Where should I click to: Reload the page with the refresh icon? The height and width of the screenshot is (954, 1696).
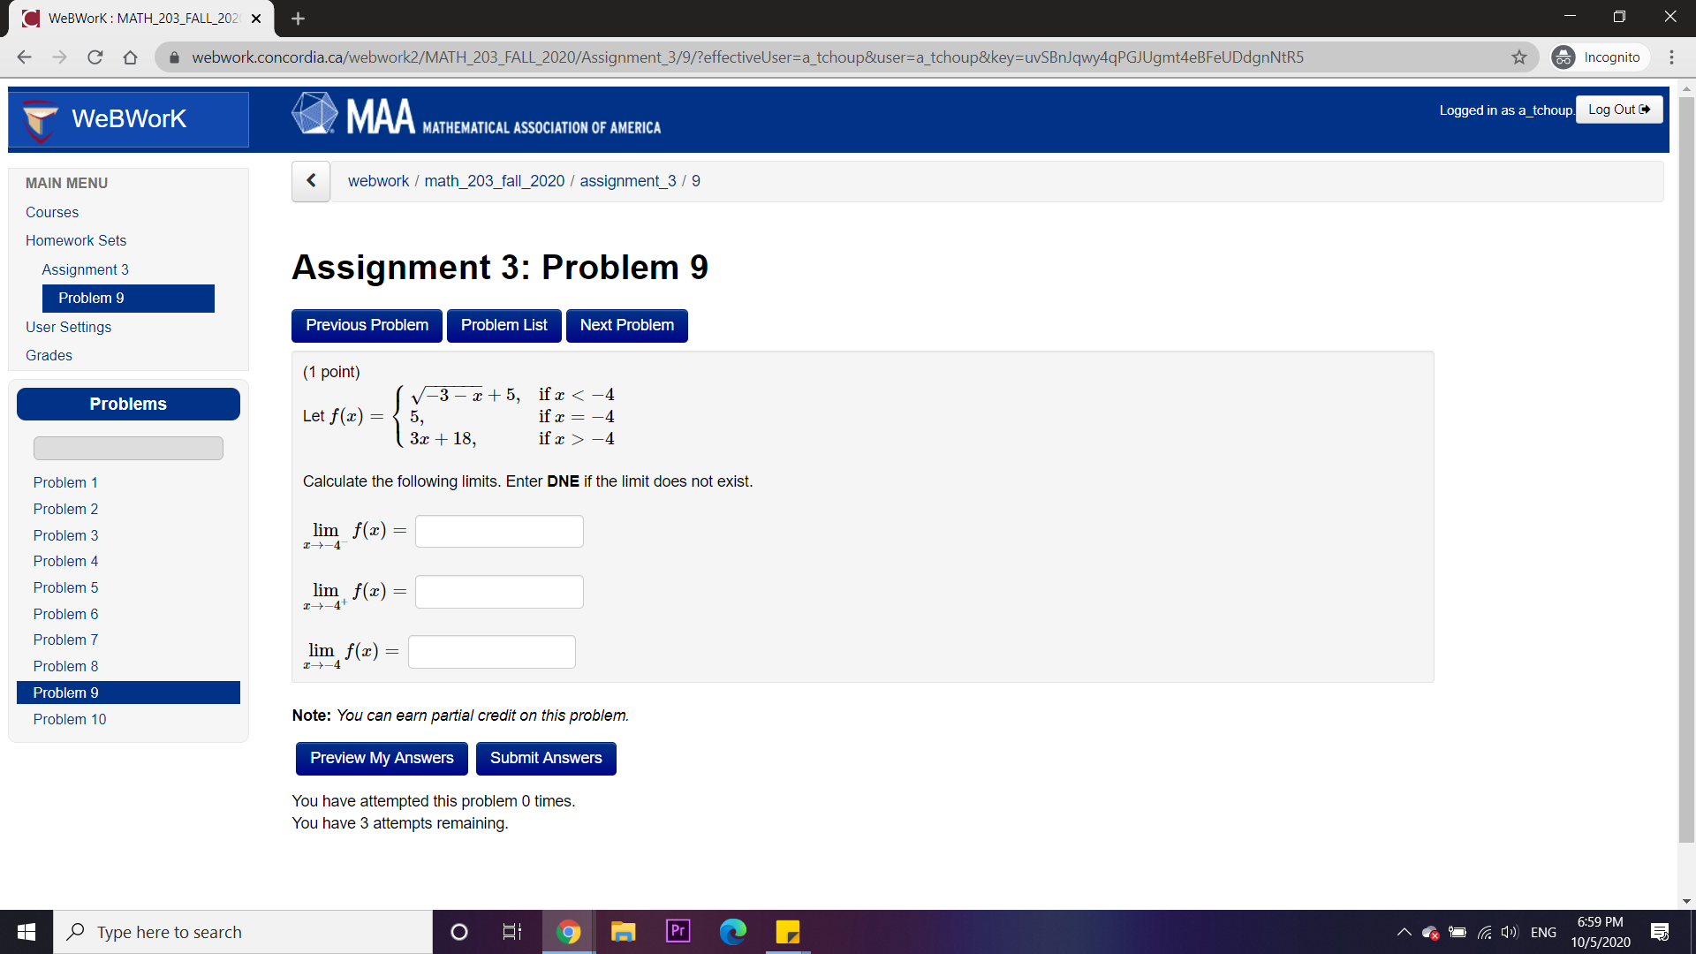point(95,57)
